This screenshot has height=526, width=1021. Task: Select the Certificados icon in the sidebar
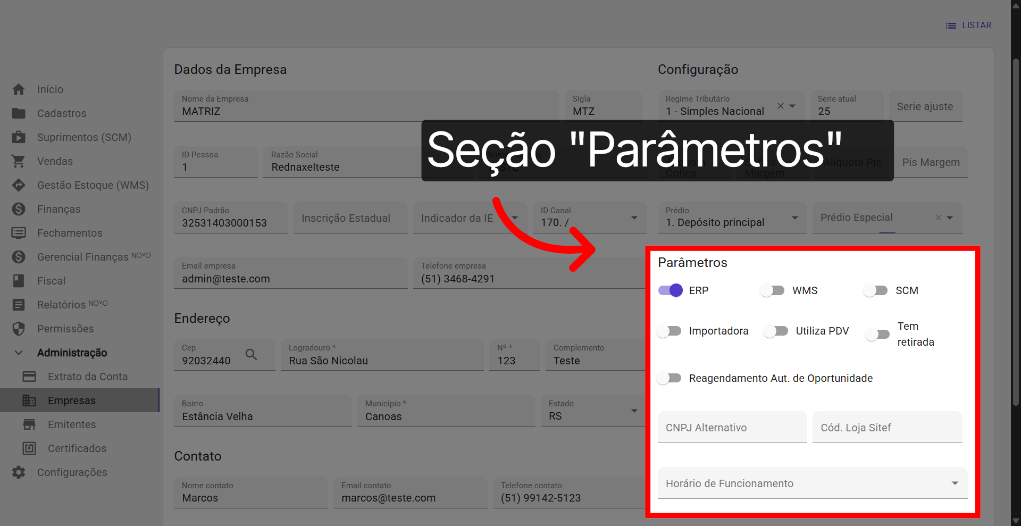point(29,448)
